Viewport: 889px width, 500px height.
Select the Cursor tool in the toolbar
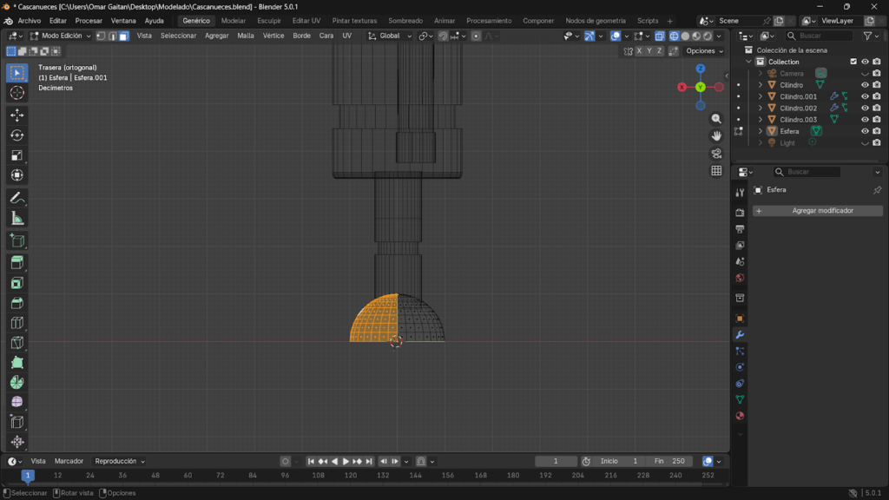17,93
